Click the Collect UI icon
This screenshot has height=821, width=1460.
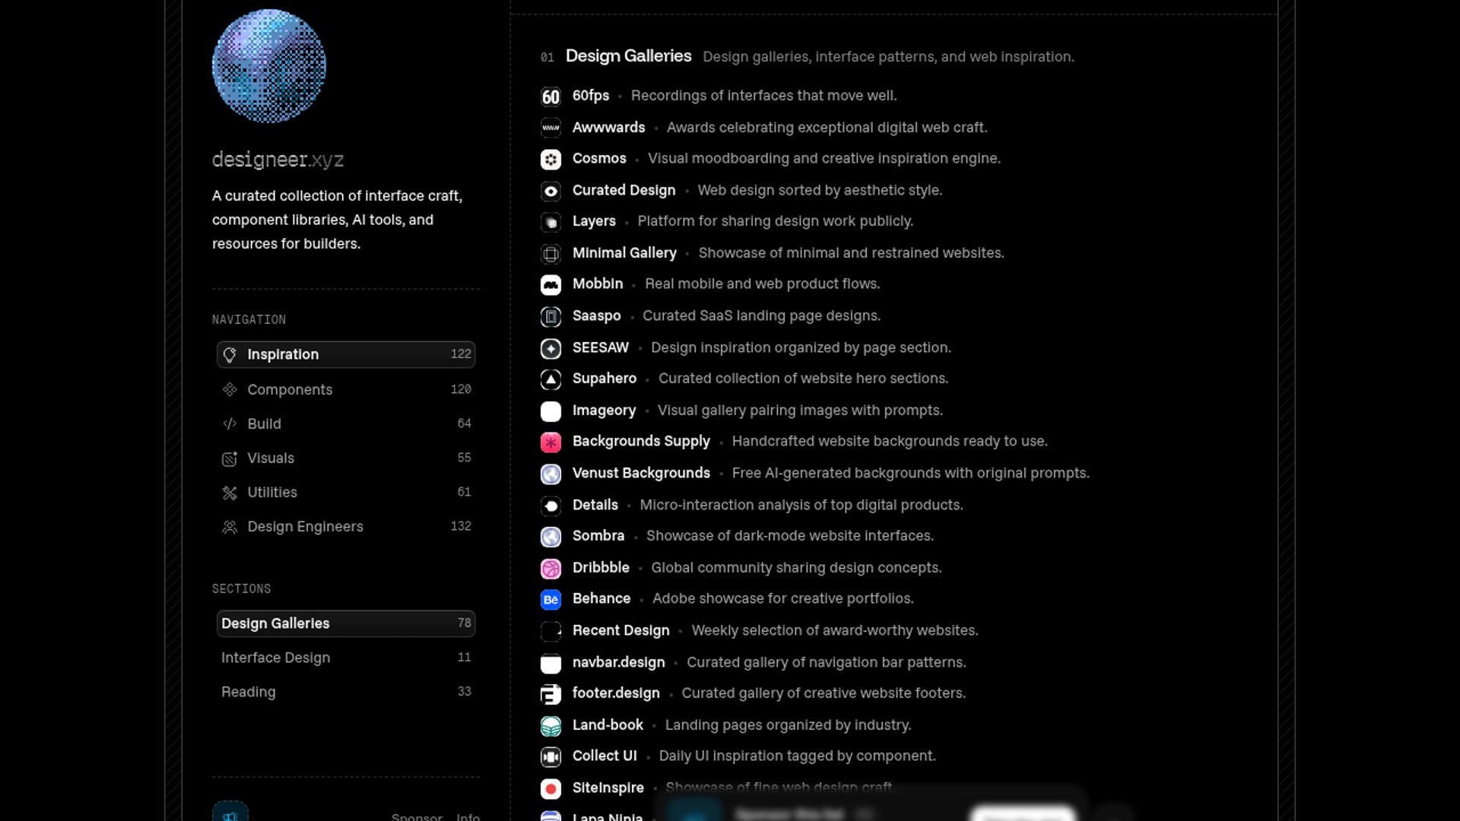(551, 756)
